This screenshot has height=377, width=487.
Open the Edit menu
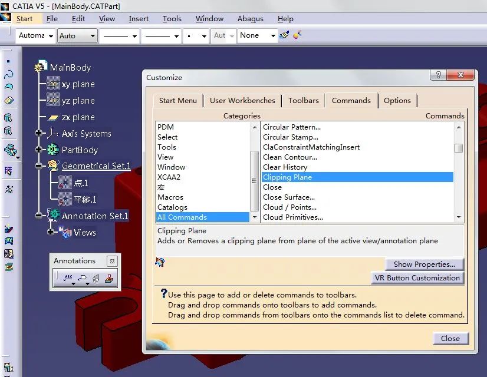coord(78,19)
